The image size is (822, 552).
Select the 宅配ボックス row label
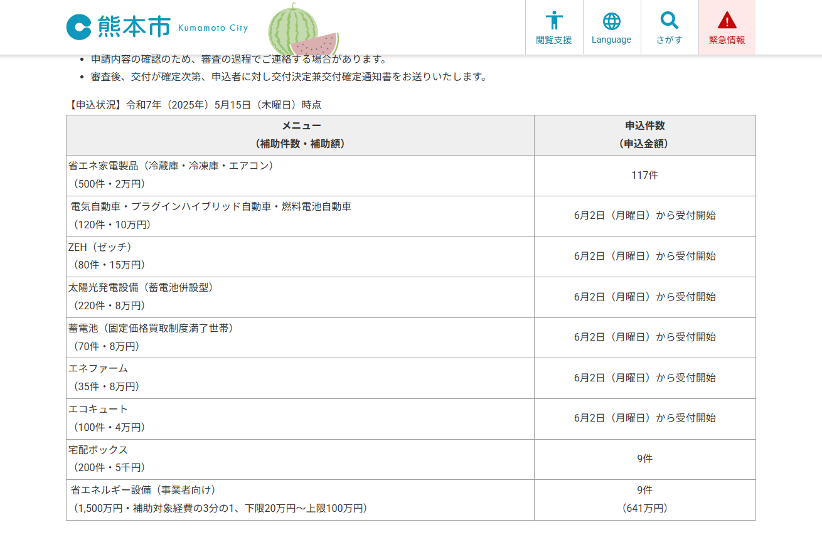99,450
